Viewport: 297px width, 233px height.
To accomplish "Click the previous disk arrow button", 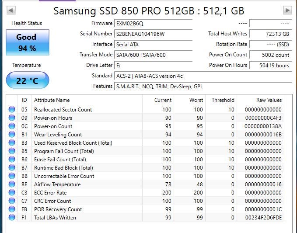I will click(11, 10).
